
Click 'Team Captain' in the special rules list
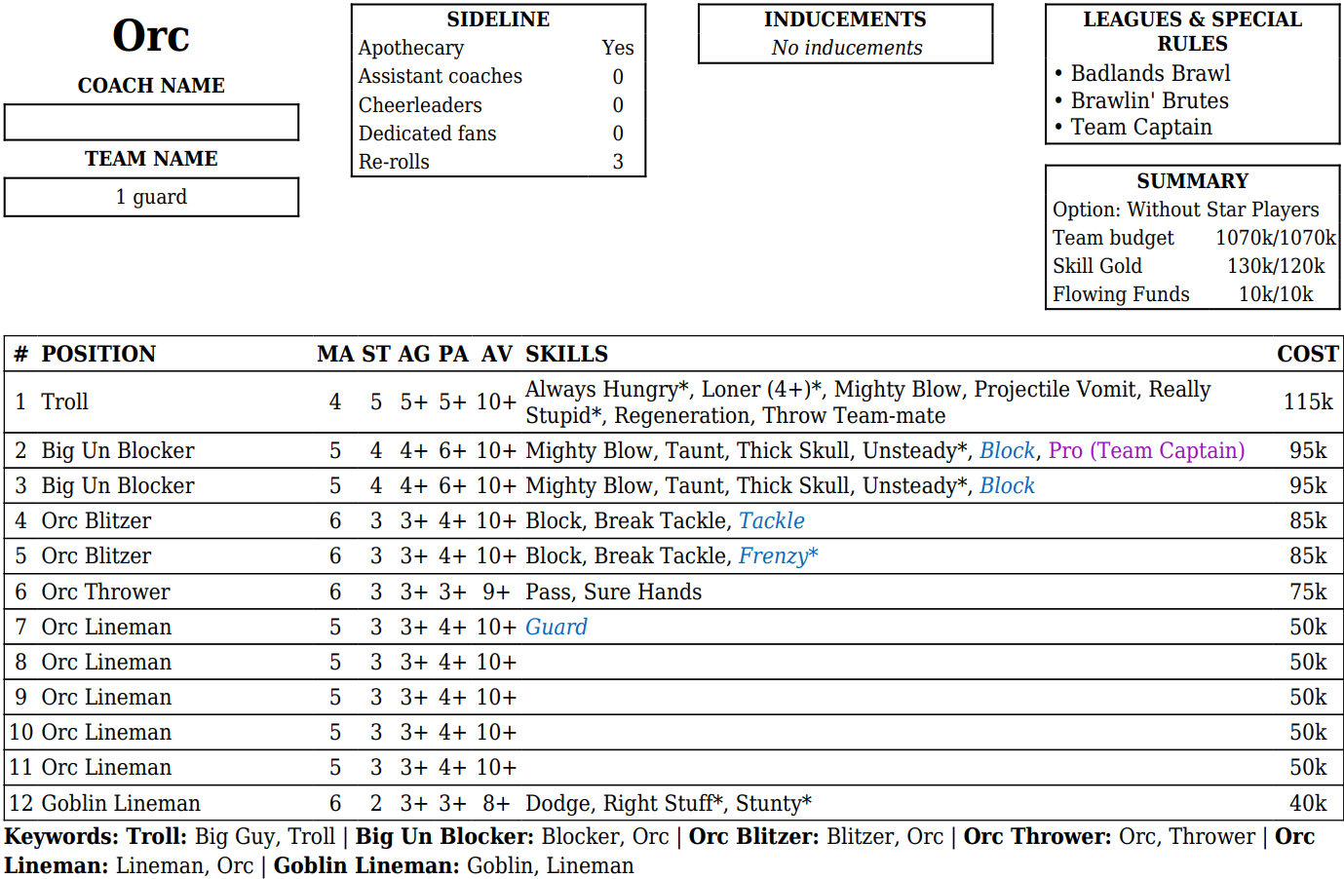tap(1141, 128)
